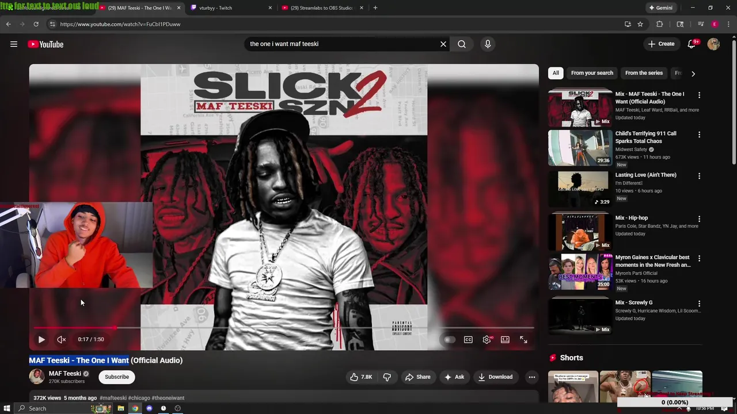Open options for Child's Terrifying 911 Call video
The image size is (737, 414).
(x=699, y=135)
